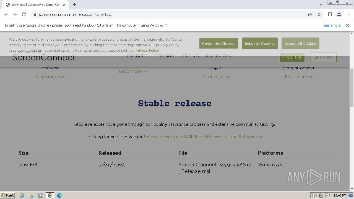Click the network tray icon

tap(321, 195)
